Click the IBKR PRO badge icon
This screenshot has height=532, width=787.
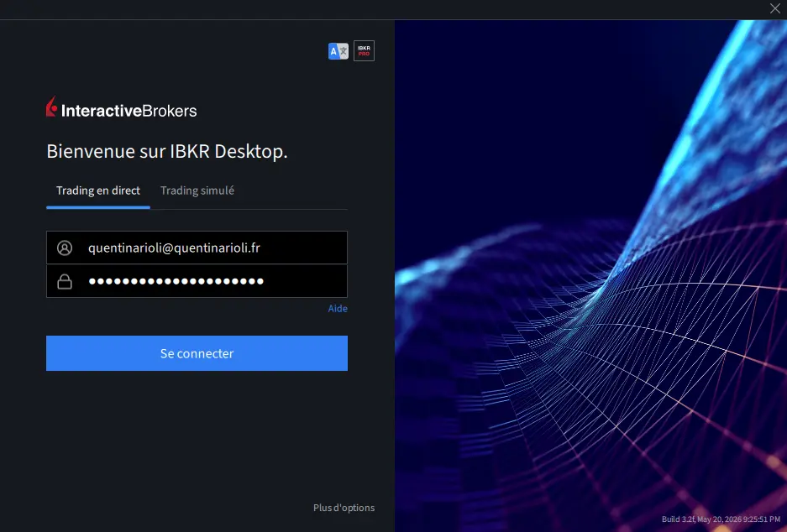coord(364,50)
